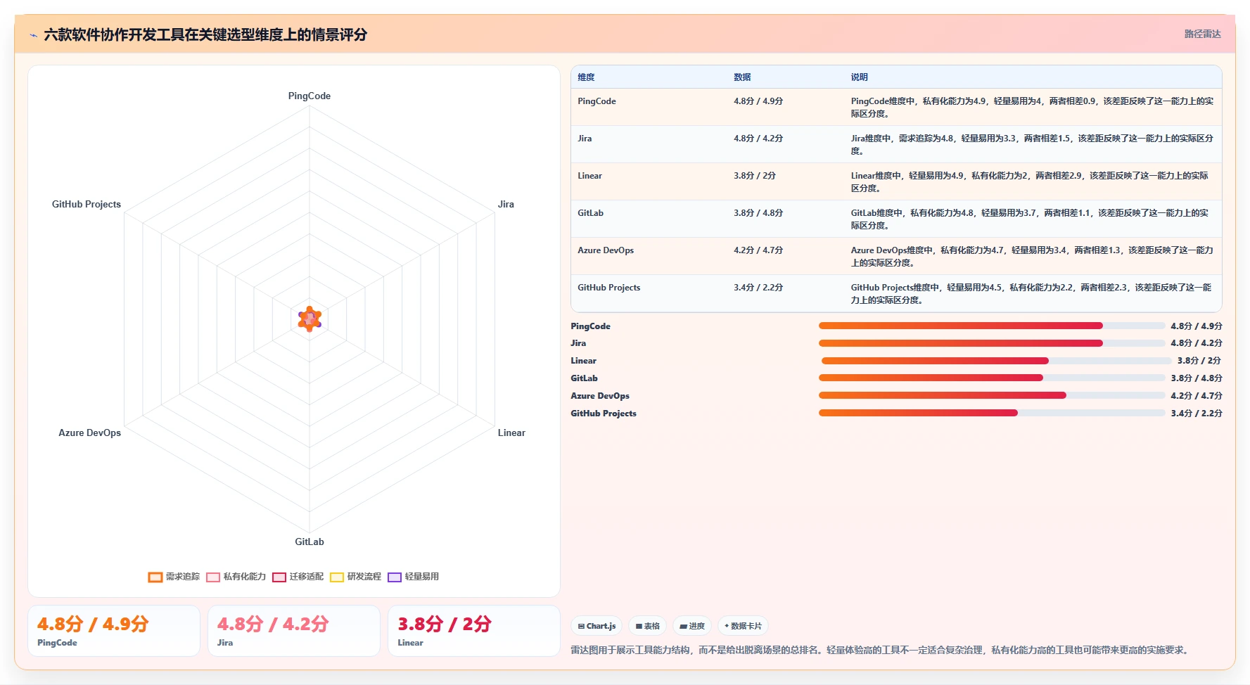1250x685 pixels.
Task: Click the PingCode radar axis label
Action: [x=310, y=96]
